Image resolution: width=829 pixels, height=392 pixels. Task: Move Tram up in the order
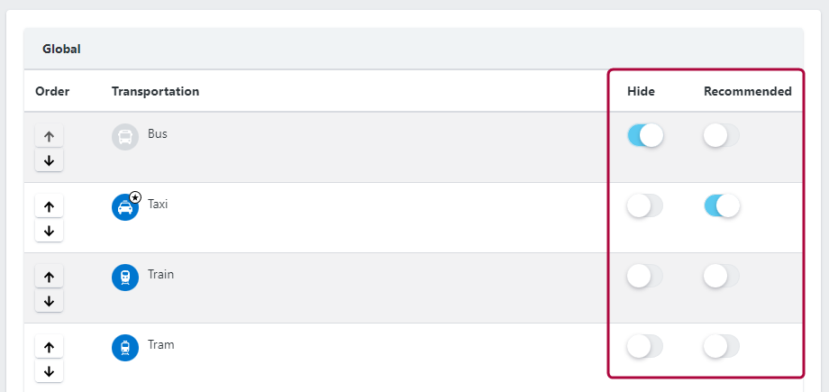click(x=50, y=347)
